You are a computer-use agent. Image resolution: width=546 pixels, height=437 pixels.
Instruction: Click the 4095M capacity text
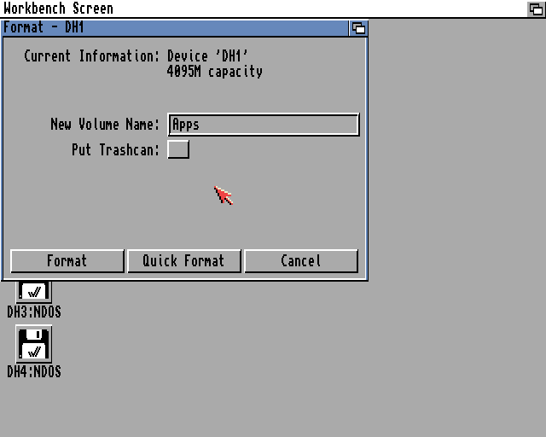point(214,72)
